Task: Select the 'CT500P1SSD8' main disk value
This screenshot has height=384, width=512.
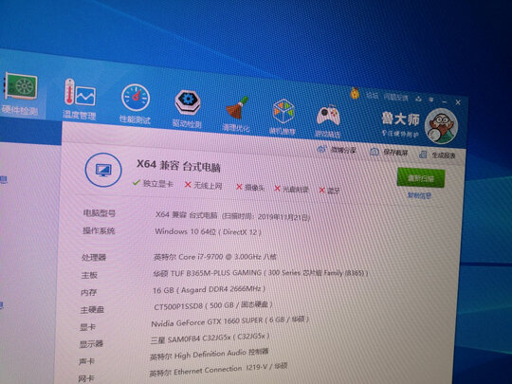Action: click(x=213, y=305)
